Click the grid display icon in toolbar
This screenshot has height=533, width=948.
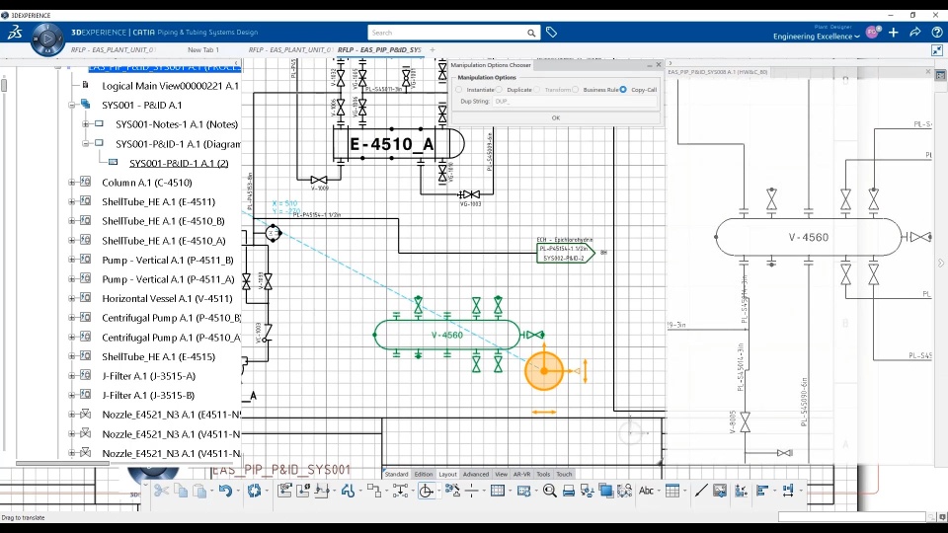pos(498,491)
